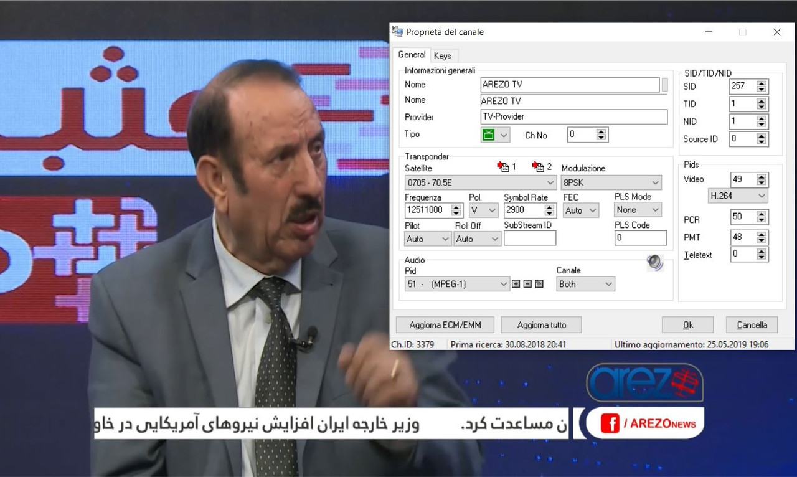
Task: Click Ultimo aggiornamento date in status bar
Action: pyautogui.click(x=691, y=344)
